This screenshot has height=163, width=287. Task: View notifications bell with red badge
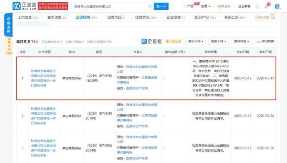266,6
